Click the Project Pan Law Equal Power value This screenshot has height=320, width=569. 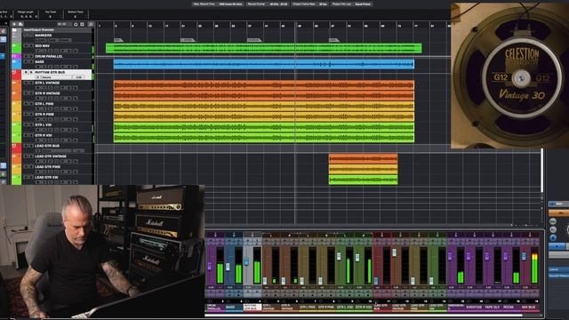[363, 4]
